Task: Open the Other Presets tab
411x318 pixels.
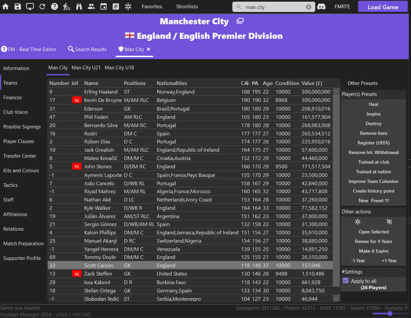Action: pyautogui.click(x=363, y=83)
